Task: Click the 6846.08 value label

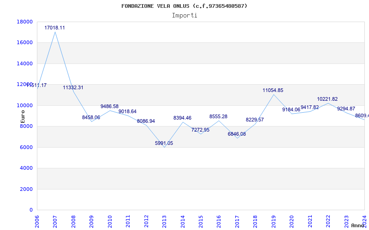Action: (x=237, y=134)
